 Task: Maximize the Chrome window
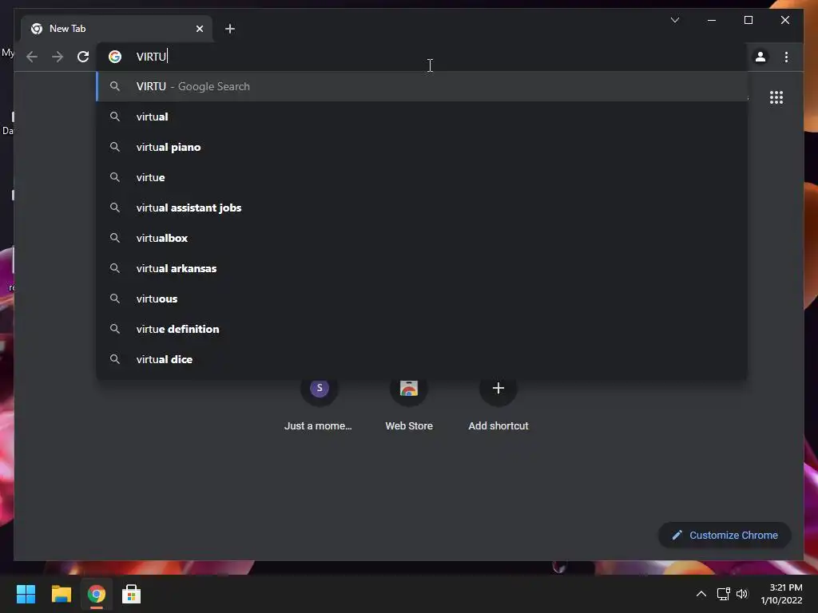pyautogui.click(x=748, y=20)
